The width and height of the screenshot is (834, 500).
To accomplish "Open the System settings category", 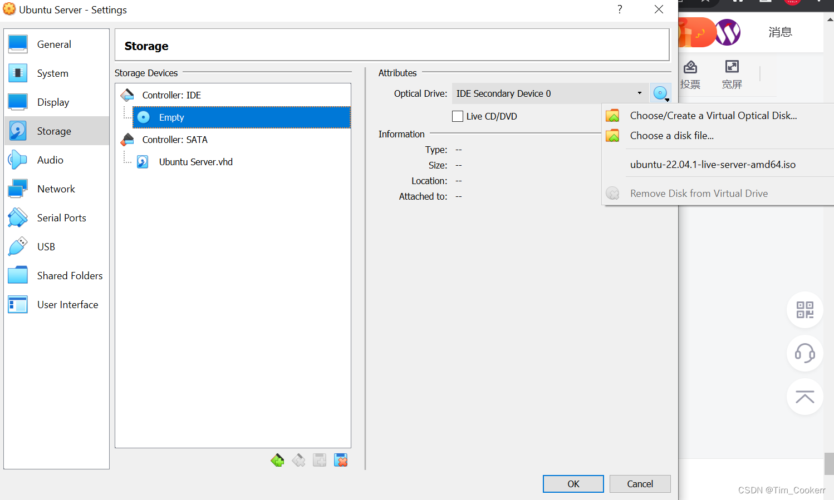I will 56,73.
